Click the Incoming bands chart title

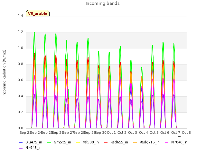pos(103,4)
